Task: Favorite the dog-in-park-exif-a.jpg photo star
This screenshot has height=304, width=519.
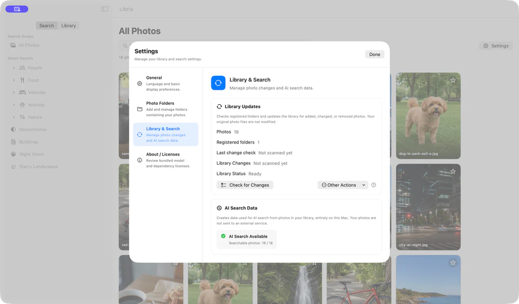Action: point(453,80)
